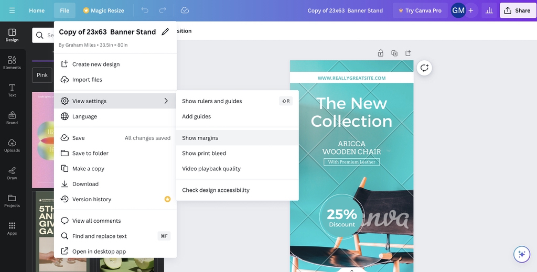This screenshot has width=537, height=272.
Task: Click the Version history crown badge
Action: point(167,199)
